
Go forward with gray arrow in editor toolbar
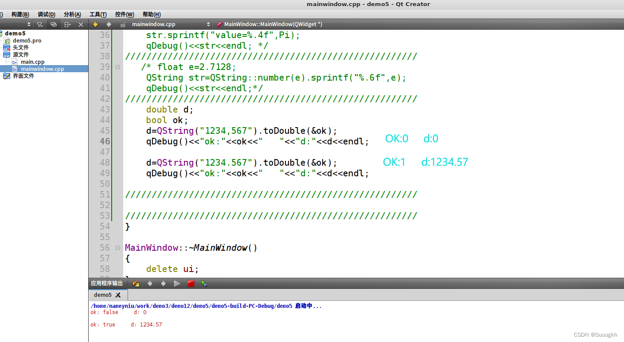point(109,24)
